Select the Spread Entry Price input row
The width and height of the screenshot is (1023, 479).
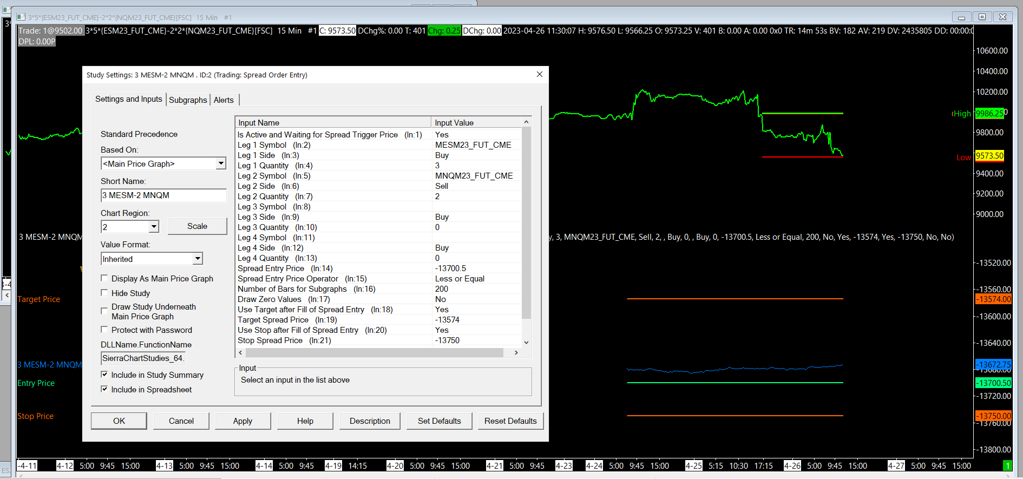pyautogui.click(x=379, y=268)
